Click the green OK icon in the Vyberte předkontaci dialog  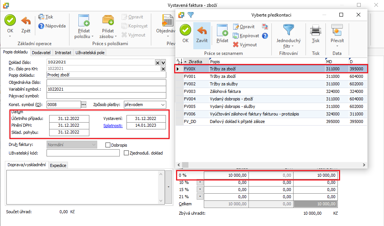(185, 31)
